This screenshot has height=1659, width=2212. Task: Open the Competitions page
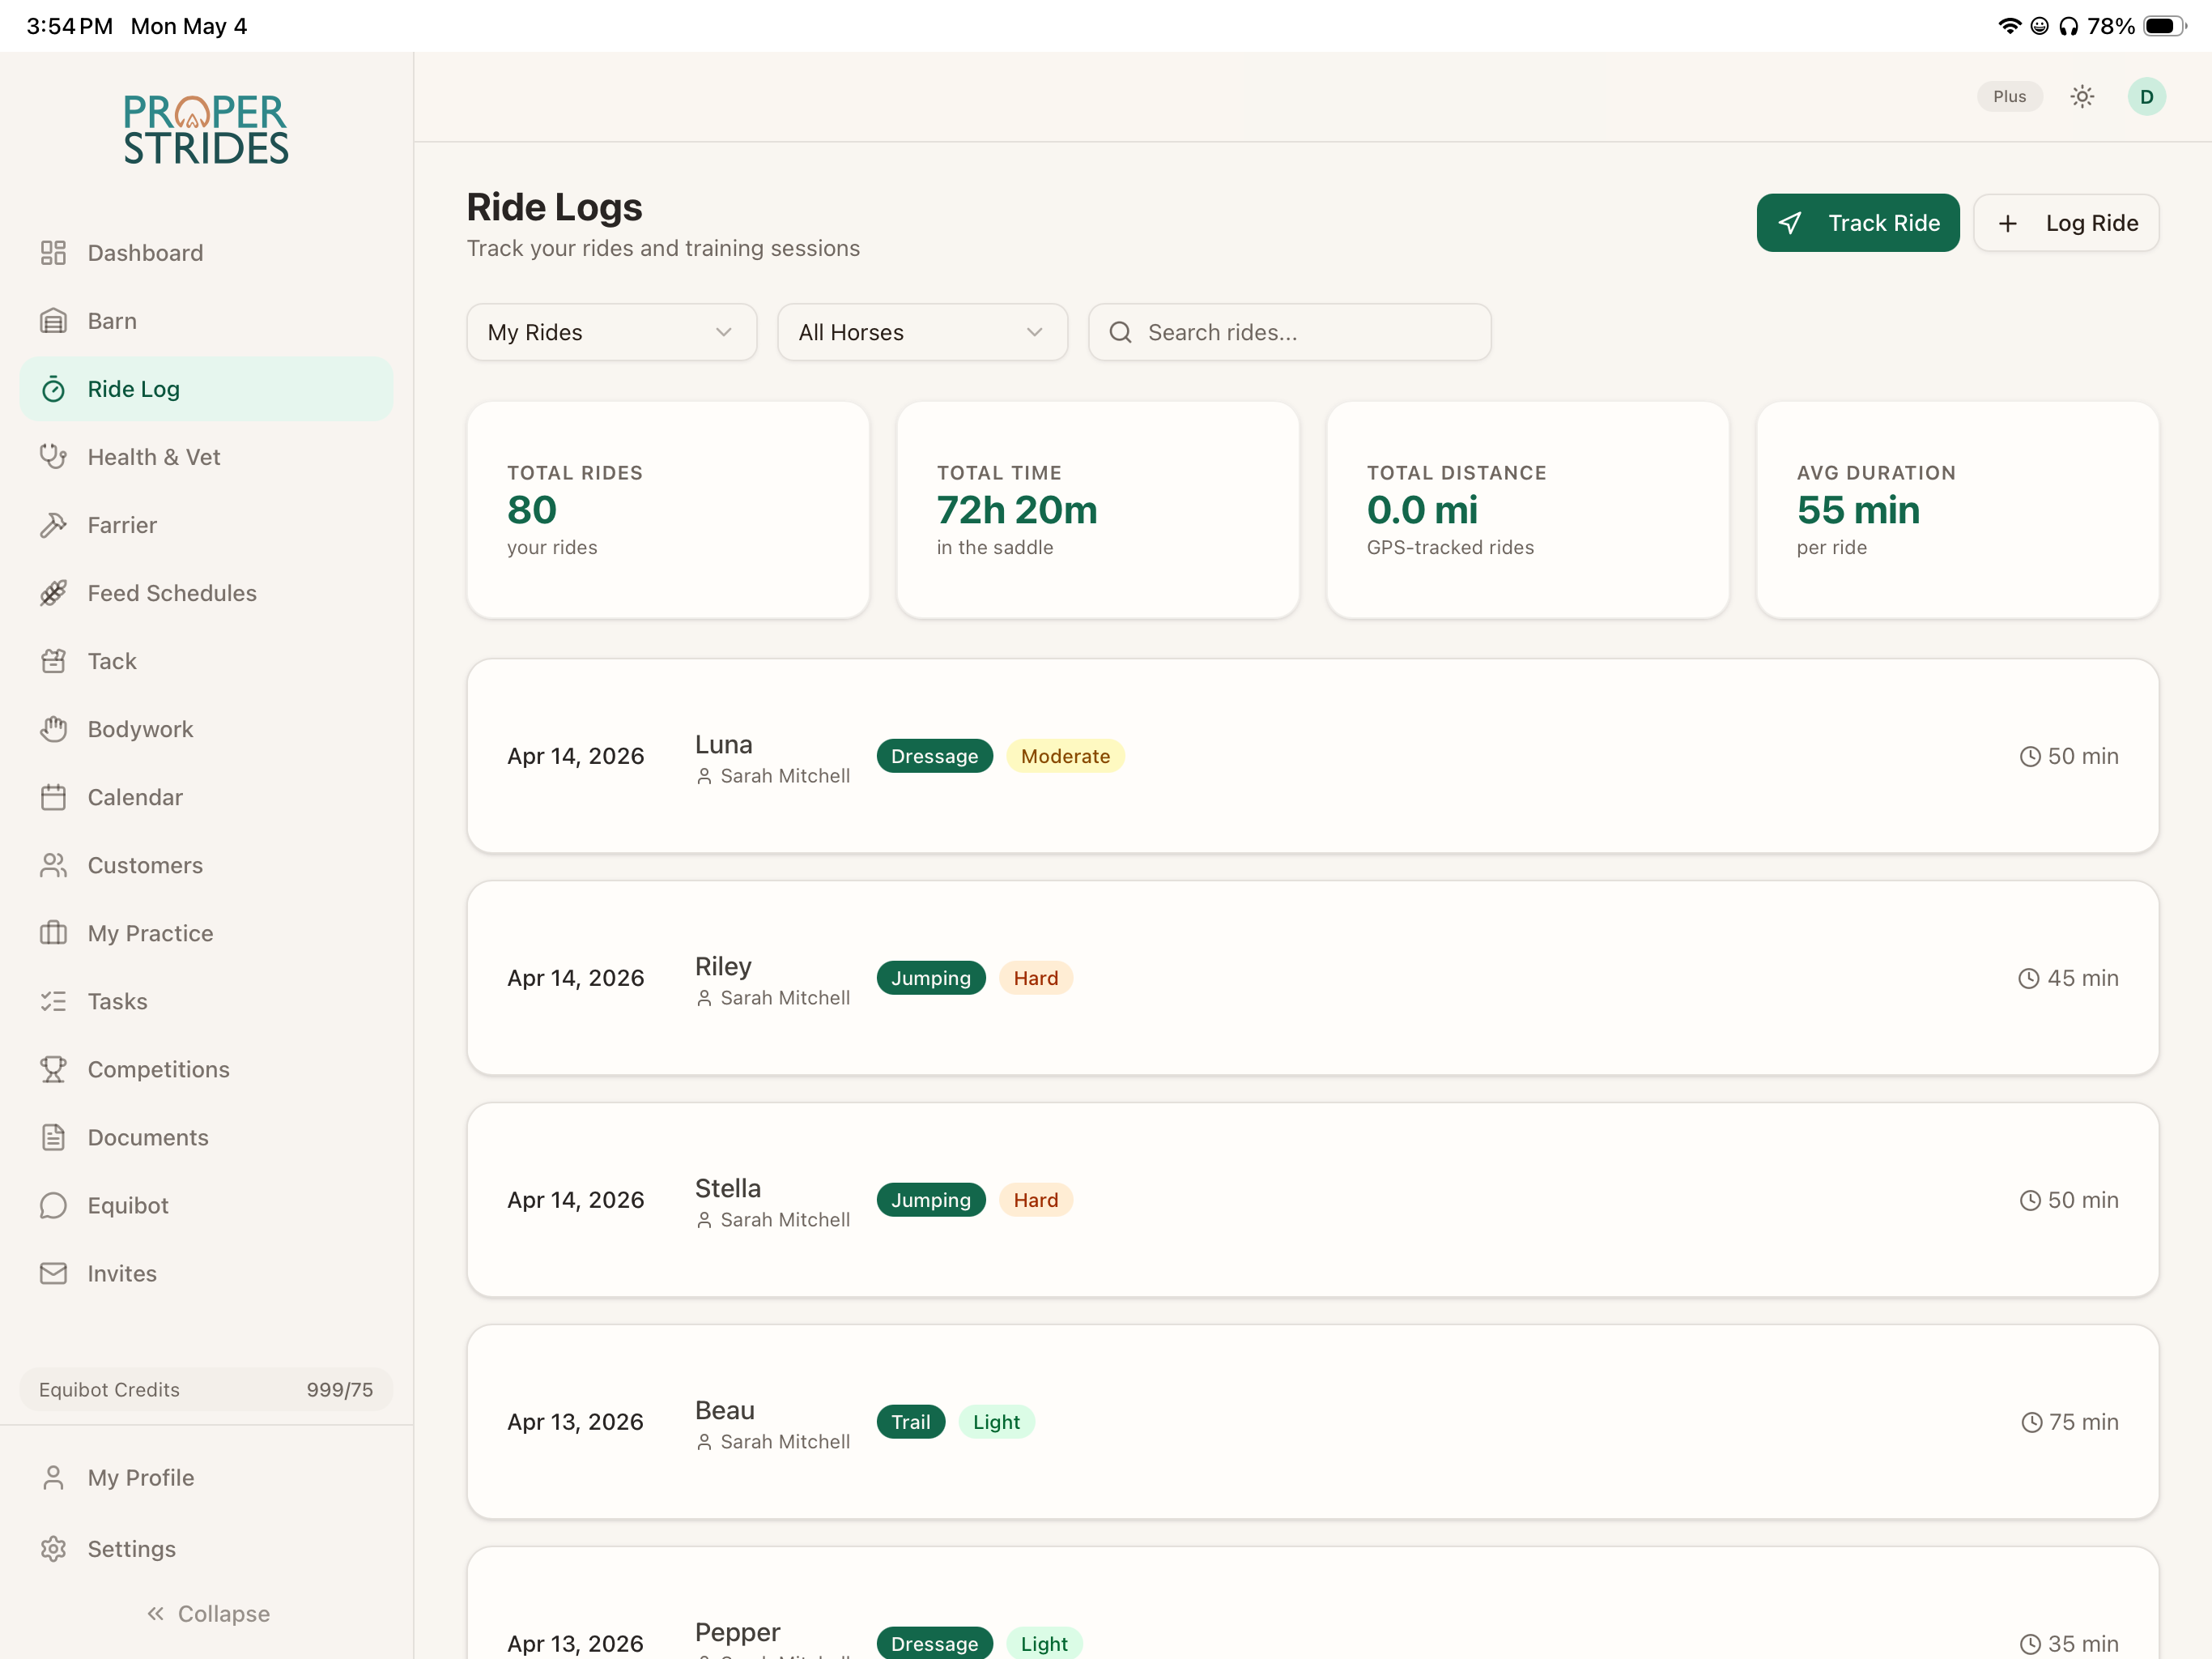[206, 1068]
